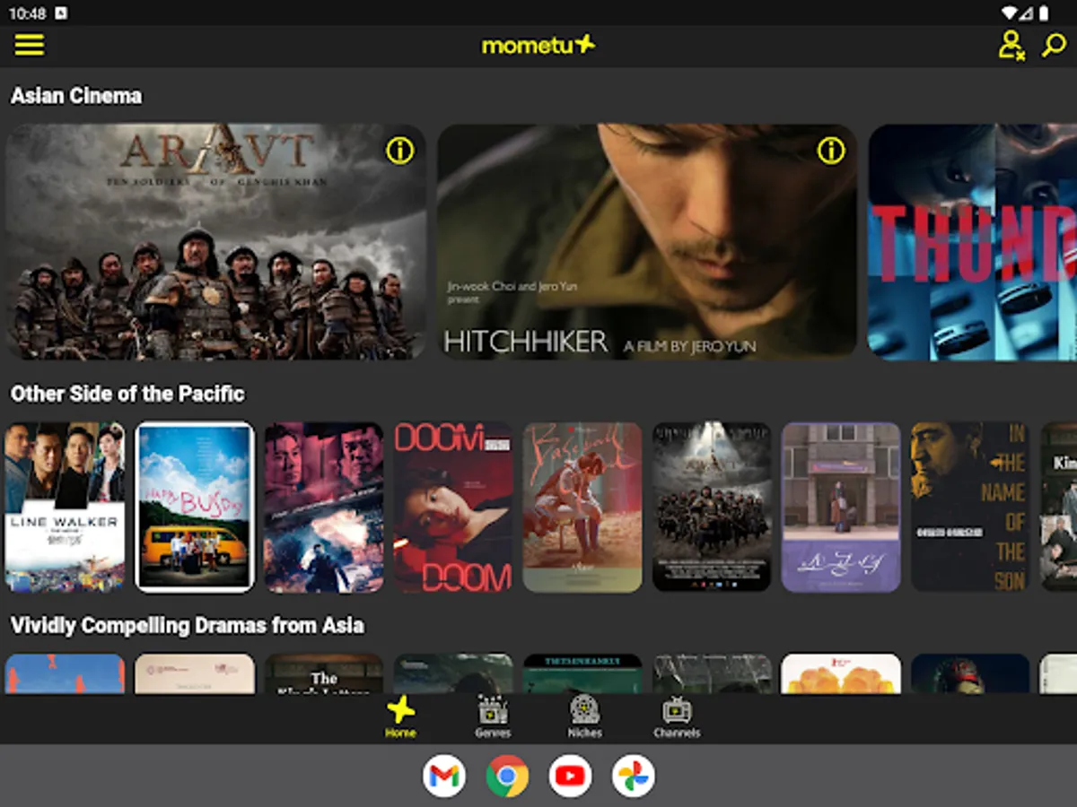The height and width of the screenshot is (807, 1077).
Task: Select the Happy Bus Day poster
Action: [x=195, y=508]
